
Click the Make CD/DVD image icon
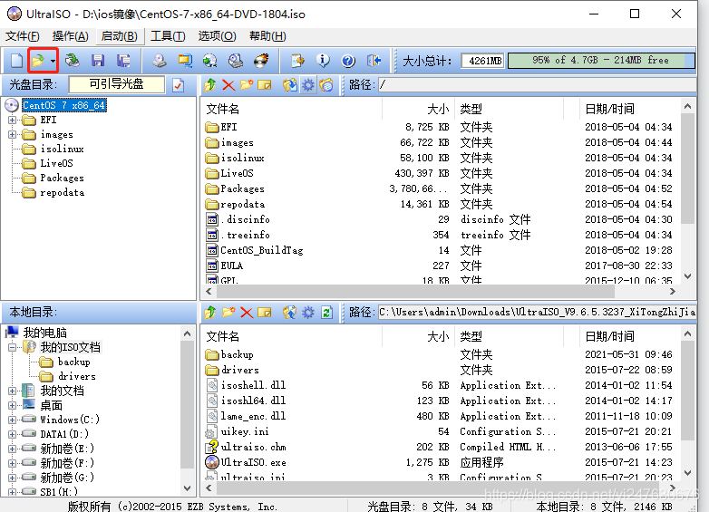click(160, 61)
